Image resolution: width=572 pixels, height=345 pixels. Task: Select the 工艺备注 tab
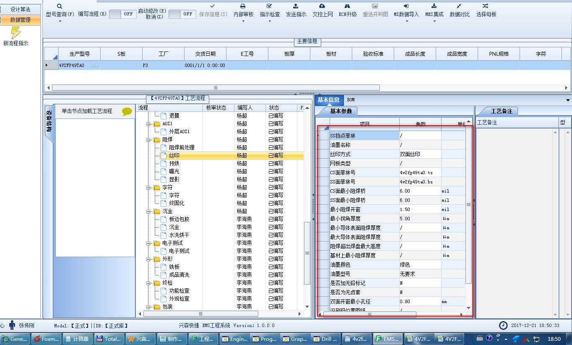(x=501, y=111)
